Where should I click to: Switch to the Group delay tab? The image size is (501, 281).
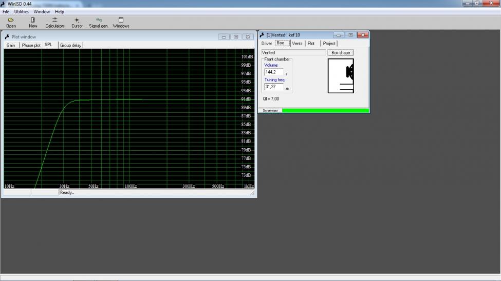(70, 45)
